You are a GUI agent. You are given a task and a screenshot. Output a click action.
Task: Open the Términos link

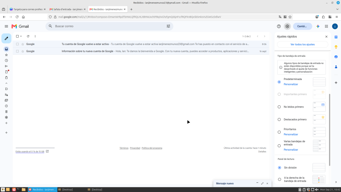click(x=124, y=148)
